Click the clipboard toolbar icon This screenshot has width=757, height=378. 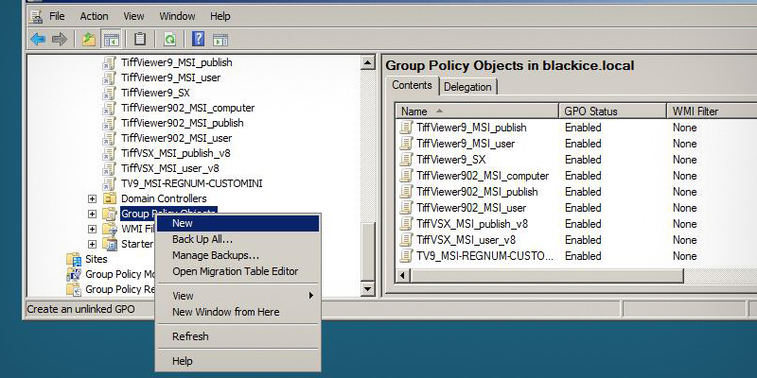coord(140,39)
